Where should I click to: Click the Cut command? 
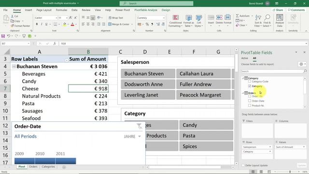tap(14, 16)
